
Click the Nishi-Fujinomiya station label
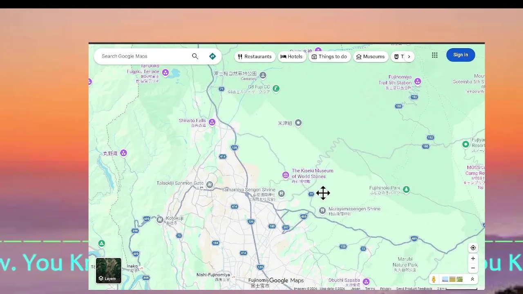click(213, 275)
